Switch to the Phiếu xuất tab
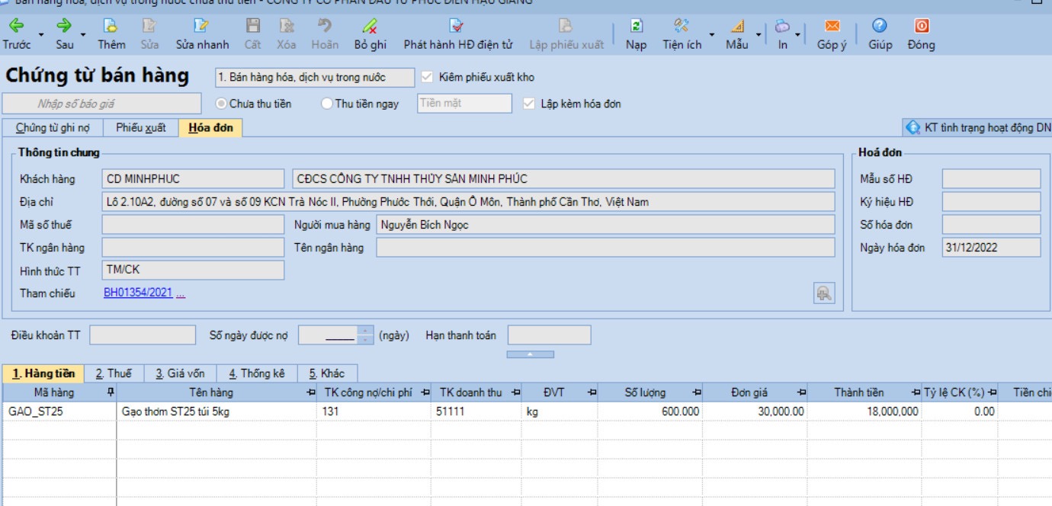1052x506 pixels. (x=141, y=128)
